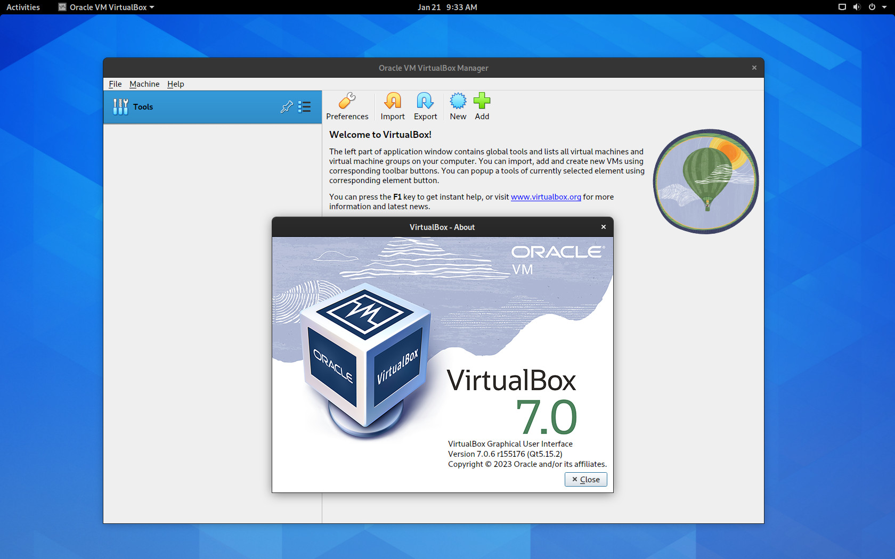Click the Add virtual machine icon
This screenshot has width=895, height=559.
coord(482,106)
